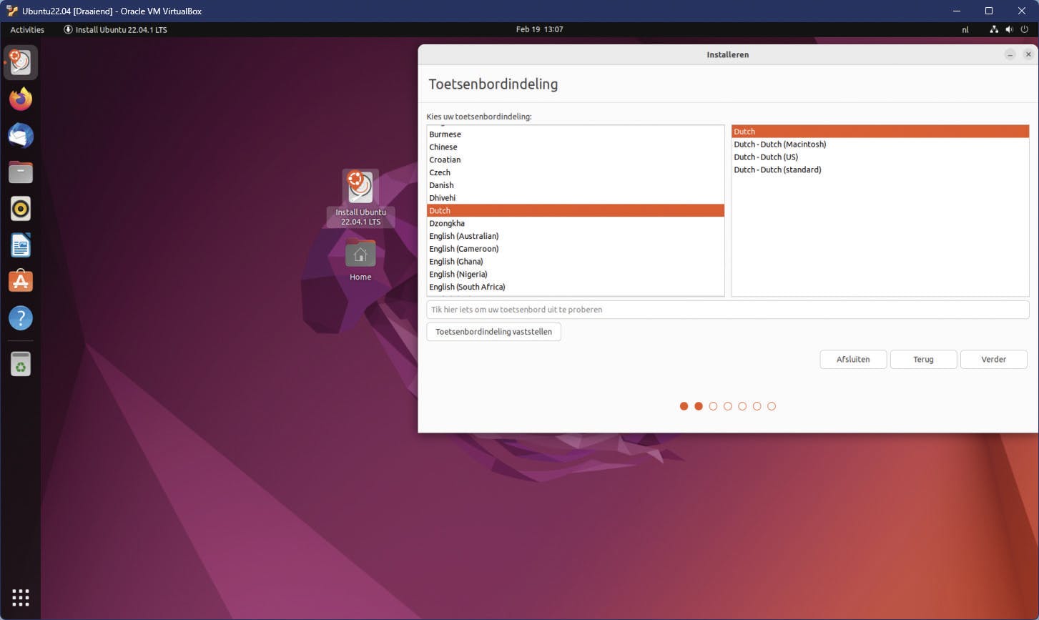Open the Help icon in the dock

coord(21,318)
